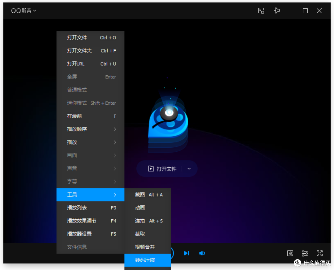Click the center 打开文件 button
The width and height of the screenshot is (334, 270).
pos(162,169)
